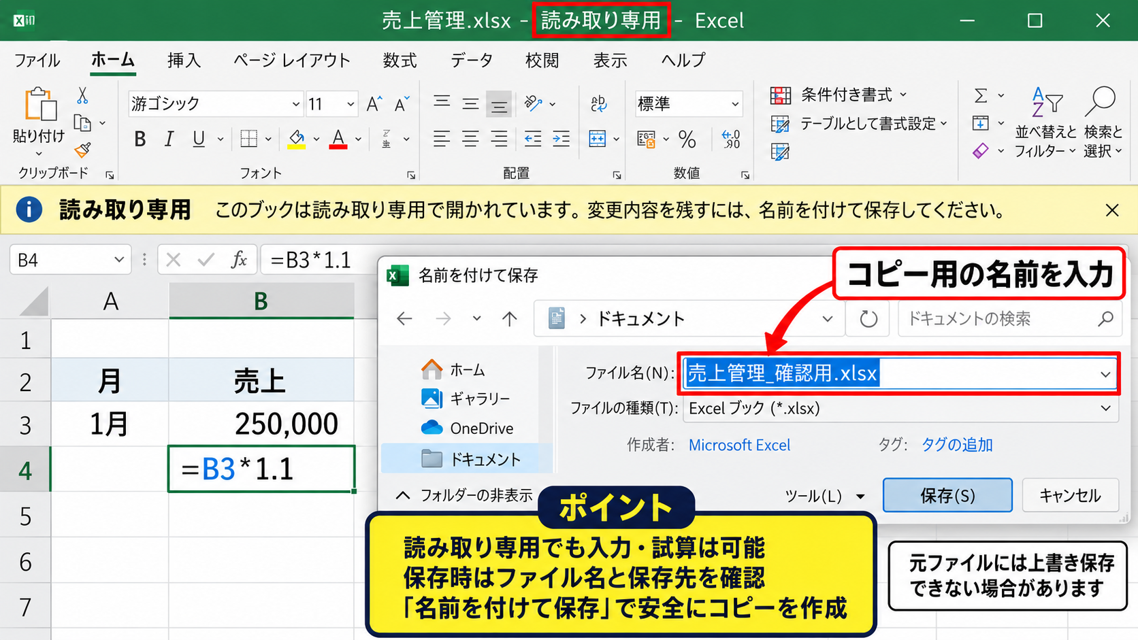Increase font size with larger A icon
The image size is (1138, 640).
point(374,103)
